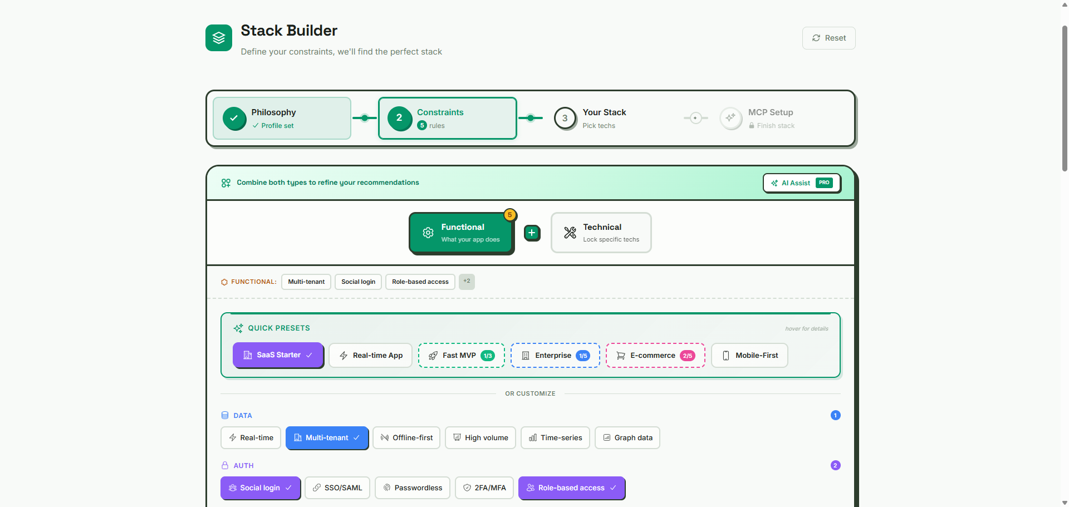The width and height of the screenshot is (1069, 507).
Task: Switch to the Constraints step
Action: point(447,118)
